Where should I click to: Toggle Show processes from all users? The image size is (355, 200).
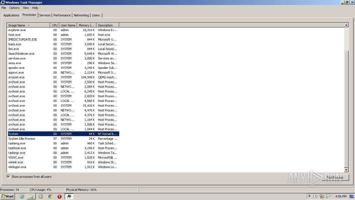[x=8, y=177]
